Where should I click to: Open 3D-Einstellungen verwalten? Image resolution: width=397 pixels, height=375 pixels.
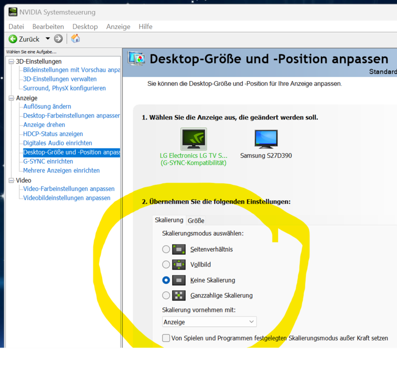coord(60,79)
